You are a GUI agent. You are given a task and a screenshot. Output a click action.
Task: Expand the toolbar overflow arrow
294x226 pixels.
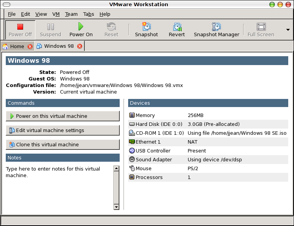tap(287, 30)
